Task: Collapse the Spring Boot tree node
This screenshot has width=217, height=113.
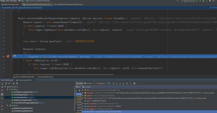Action: 5,87
